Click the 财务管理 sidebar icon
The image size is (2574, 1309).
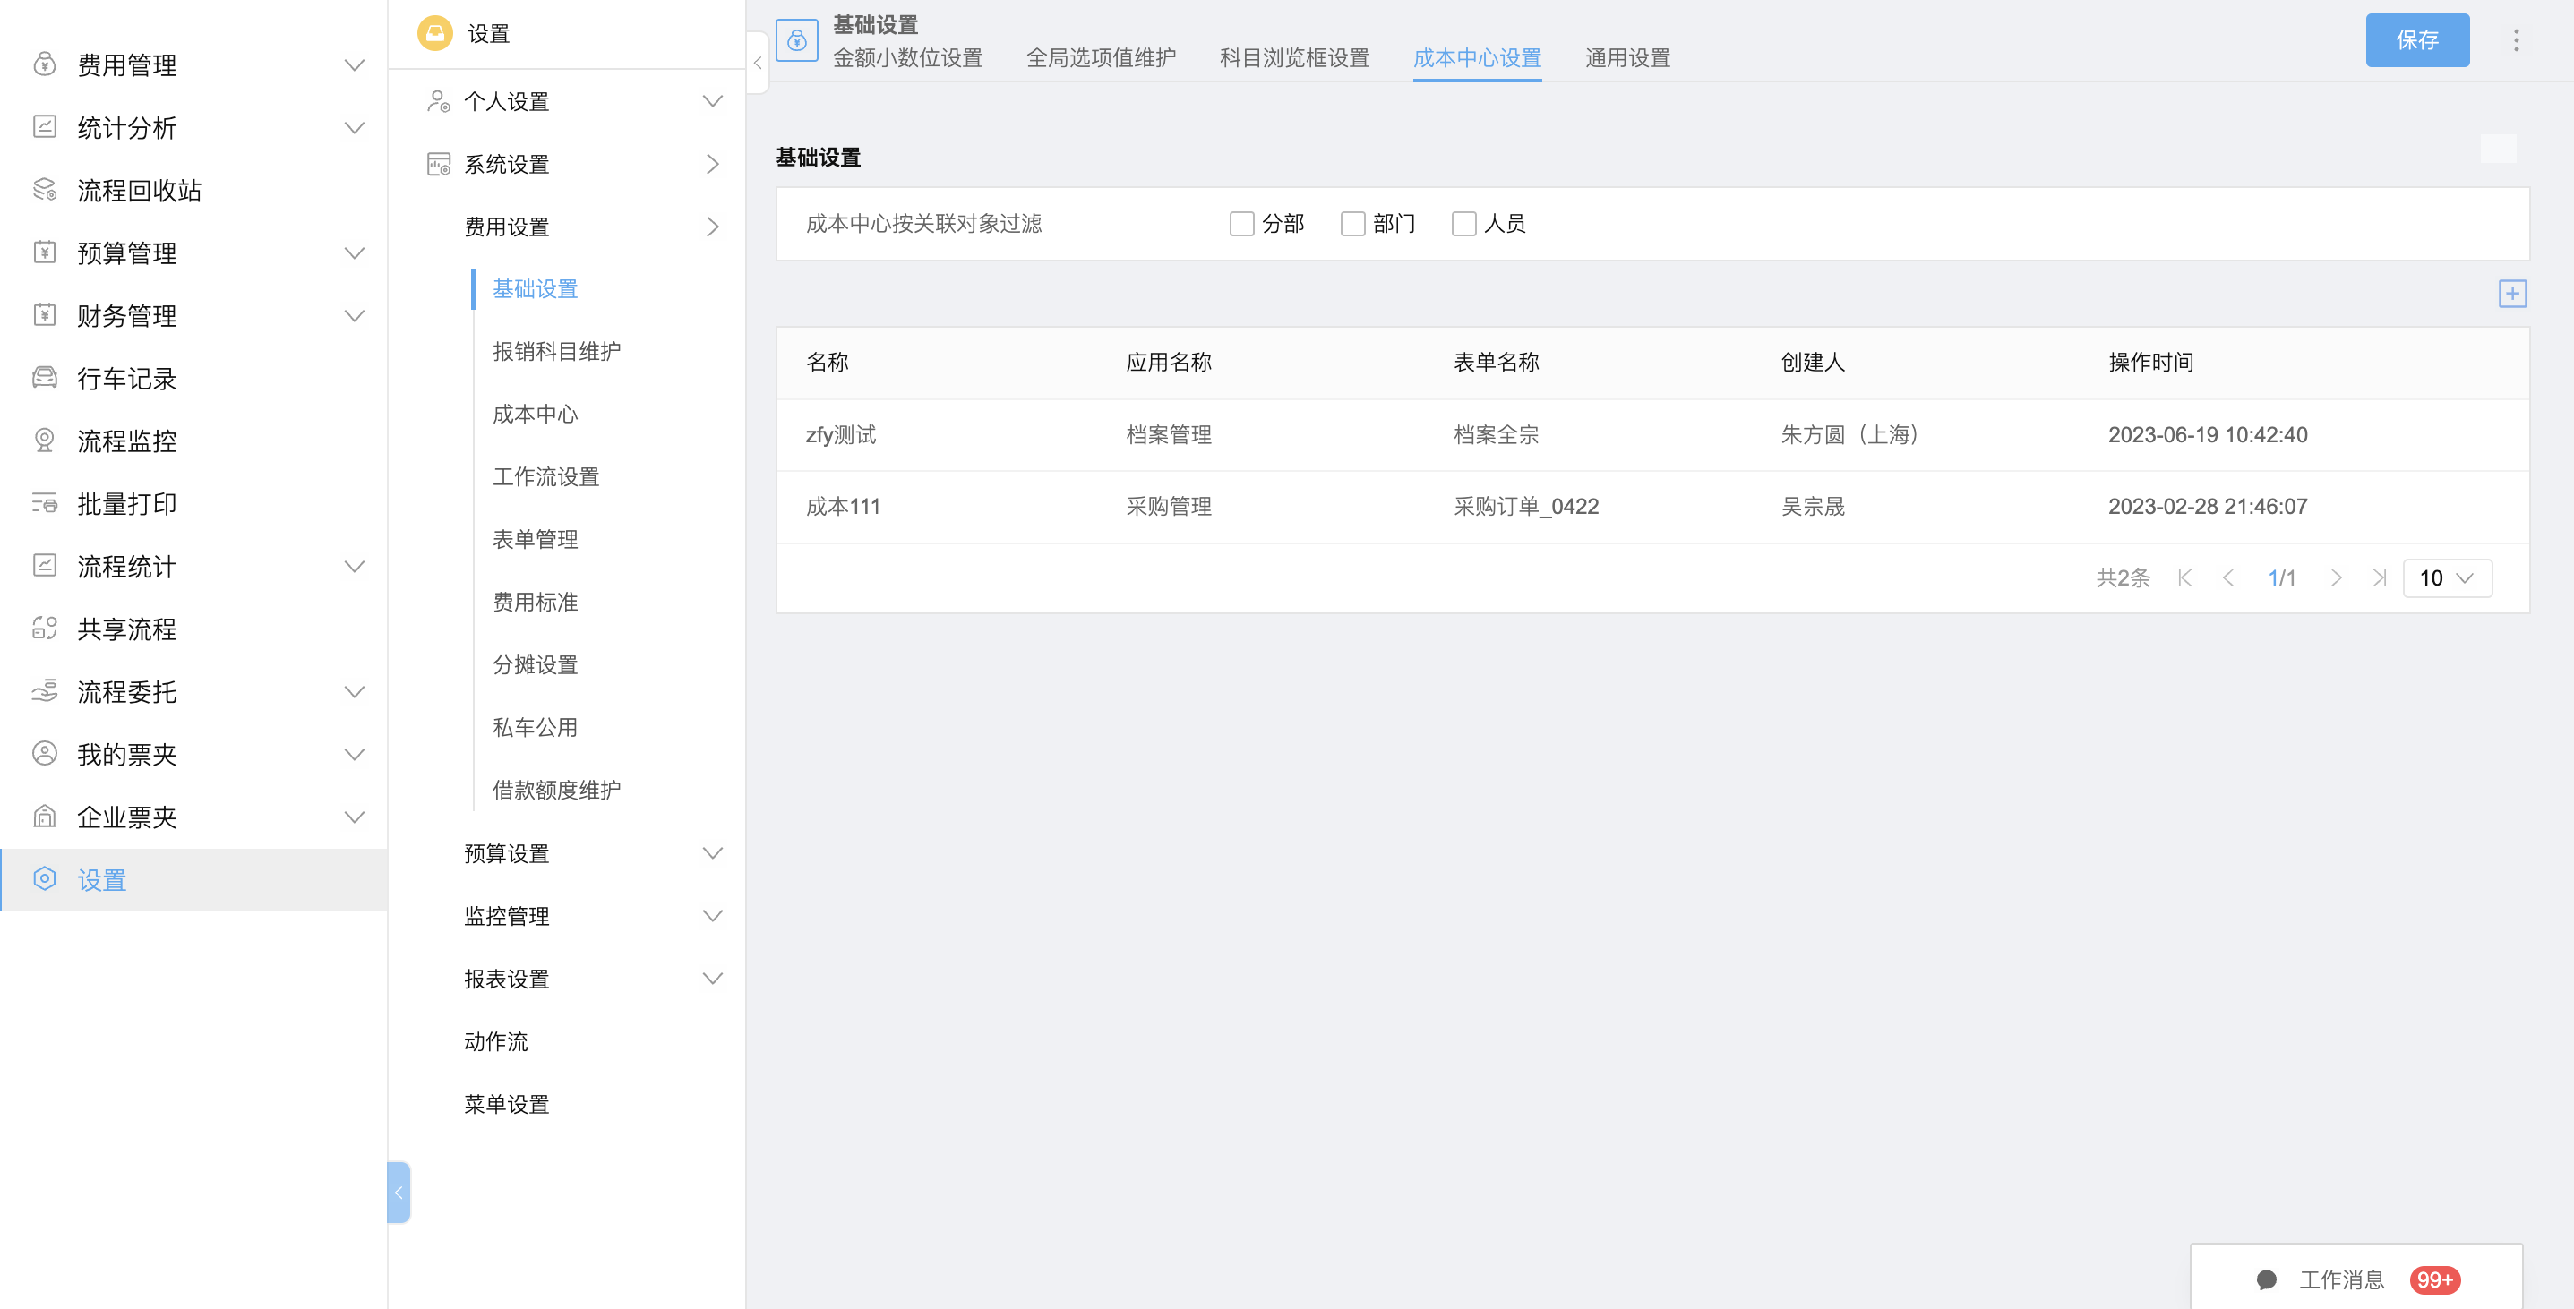44,316
